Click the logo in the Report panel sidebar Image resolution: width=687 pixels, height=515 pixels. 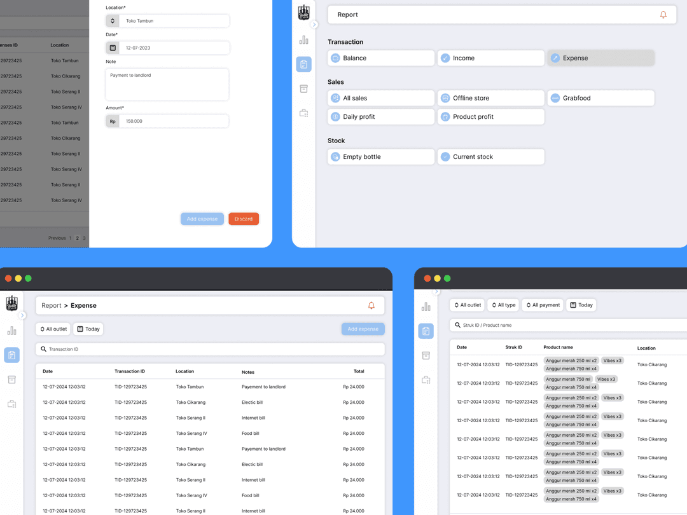(x=303, y=12)
